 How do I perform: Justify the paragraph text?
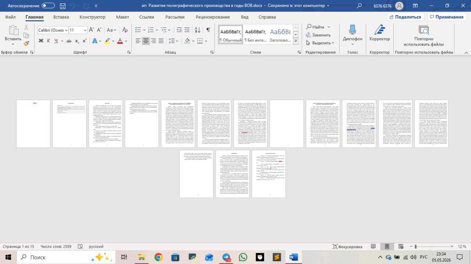tap(161, 41)
